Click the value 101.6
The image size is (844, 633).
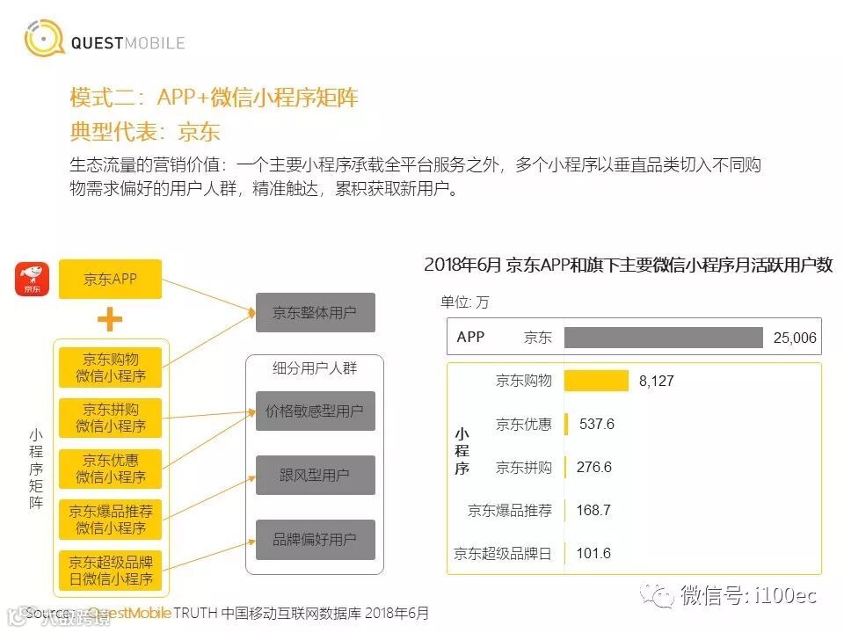[x=593, y=553]
